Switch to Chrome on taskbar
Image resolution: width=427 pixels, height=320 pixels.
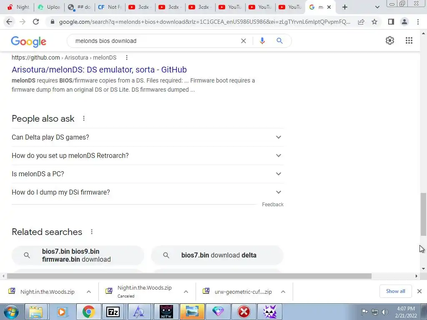tap(88, 312)
